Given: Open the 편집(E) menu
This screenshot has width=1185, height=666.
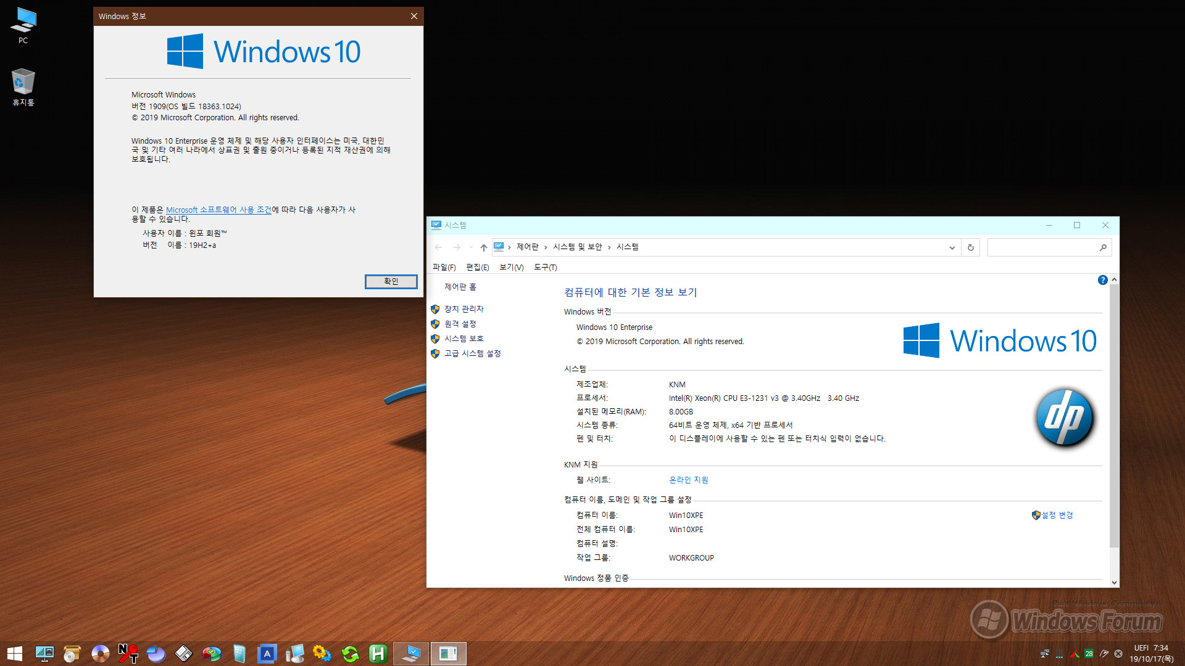Looking at the screenshot, I should tap(478, 267).
